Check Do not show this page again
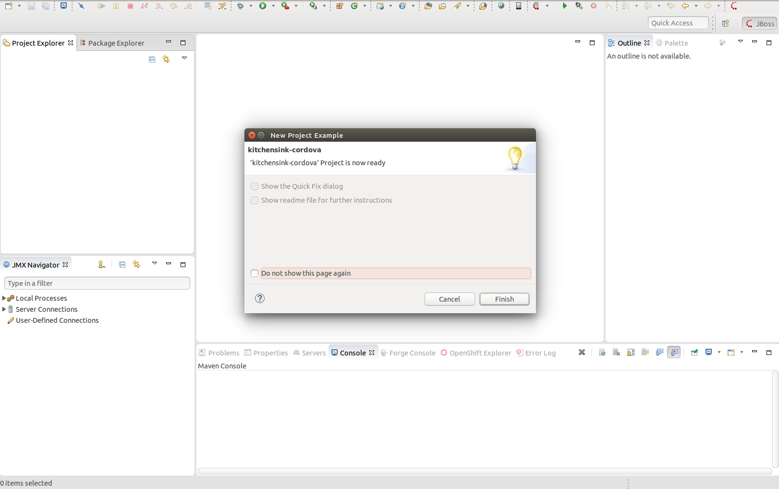The image size is (779, 489). click(255, 273)
